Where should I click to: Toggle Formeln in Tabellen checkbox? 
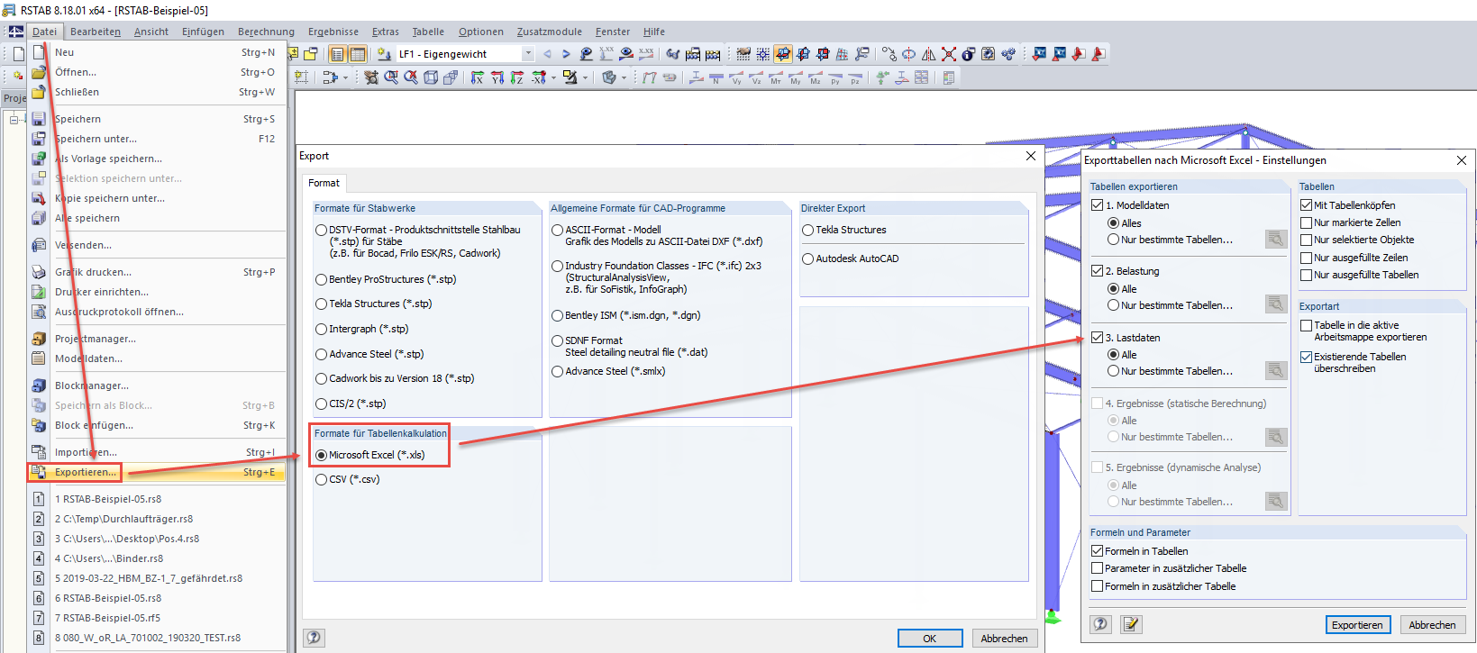(x=1097, y=551)
